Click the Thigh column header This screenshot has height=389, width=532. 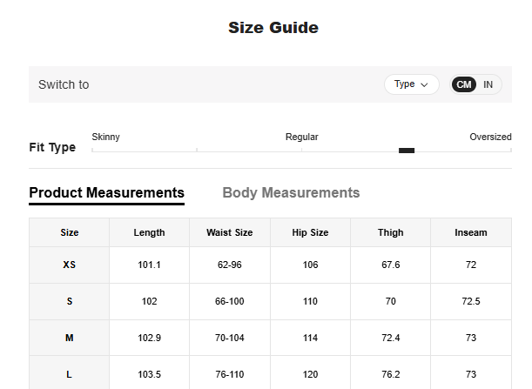[x=390, y=232]
